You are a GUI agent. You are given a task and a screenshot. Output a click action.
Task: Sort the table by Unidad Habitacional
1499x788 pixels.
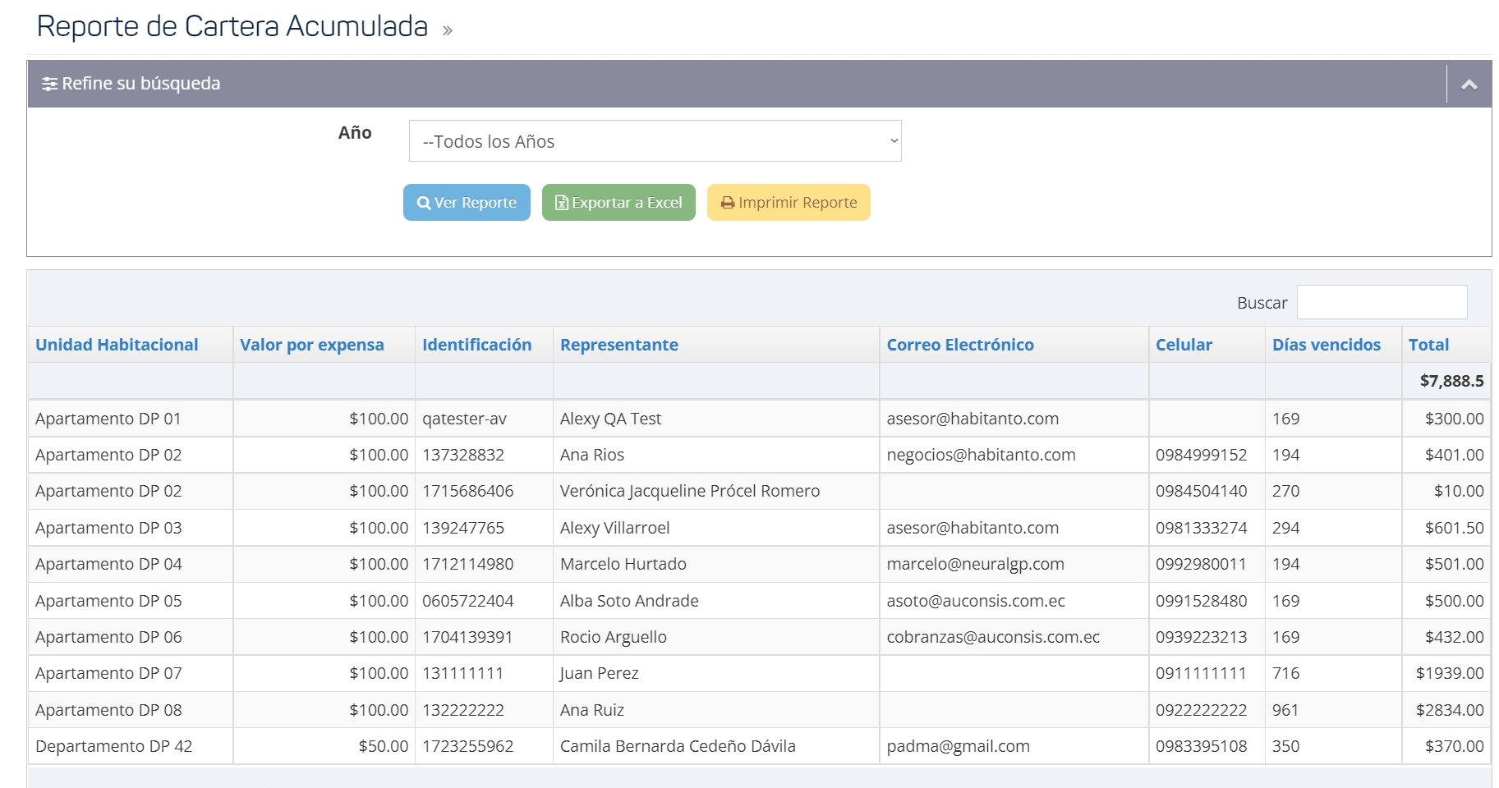(x=116, y=345)
